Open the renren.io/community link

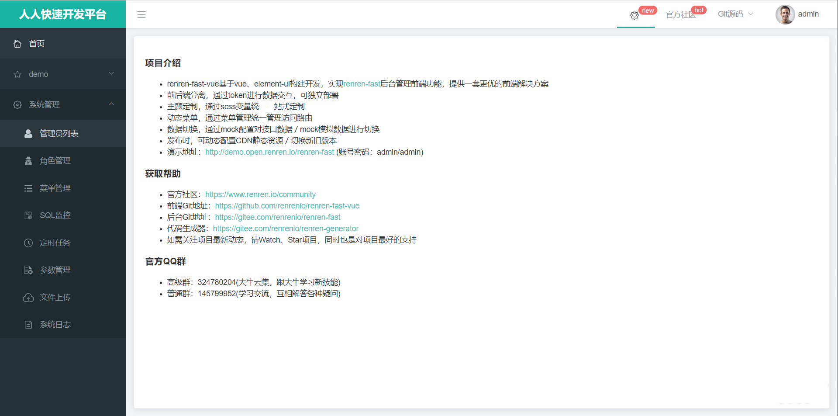pyautogui.click(x=260, y=194)
